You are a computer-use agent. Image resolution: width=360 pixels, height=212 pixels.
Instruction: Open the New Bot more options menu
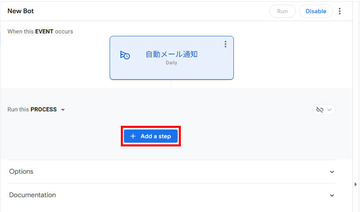click(x=340, y=11)
